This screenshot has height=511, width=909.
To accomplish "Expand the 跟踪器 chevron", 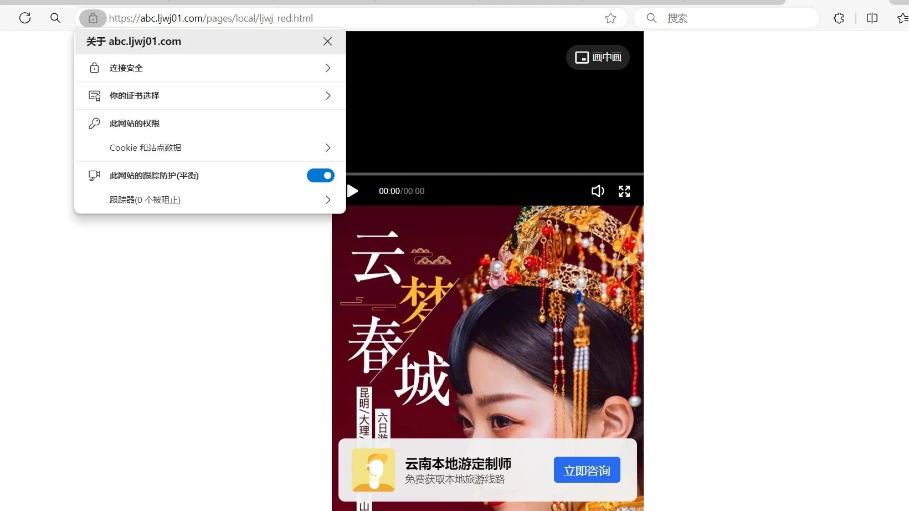I will click(328, 200).
